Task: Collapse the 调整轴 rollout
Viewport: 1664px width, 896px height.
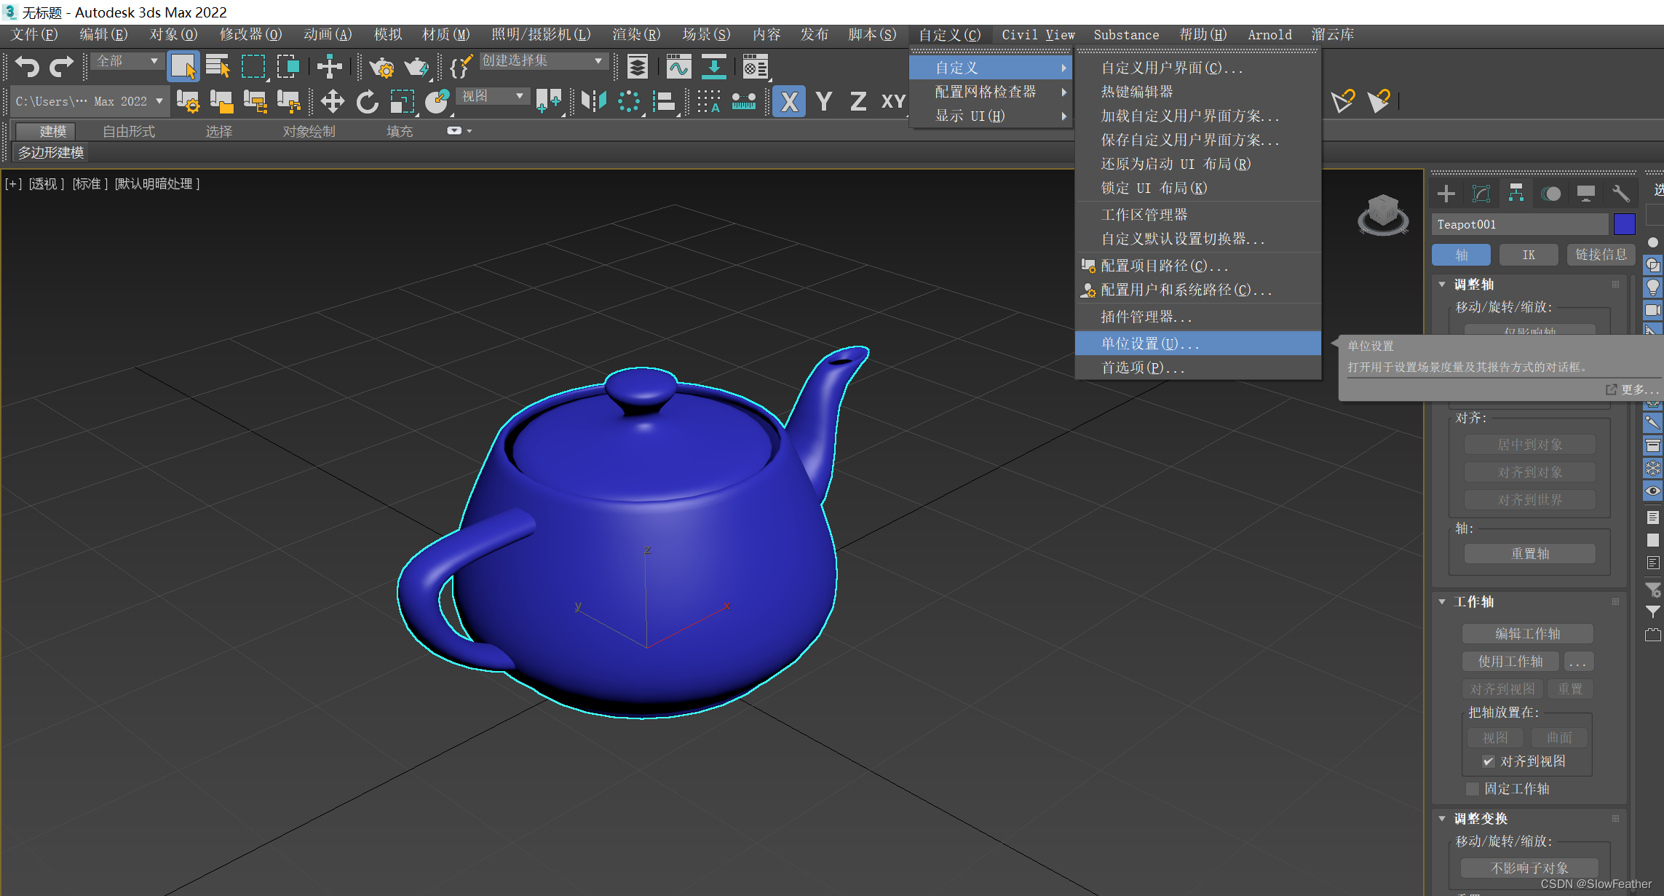Action: 1442,285
